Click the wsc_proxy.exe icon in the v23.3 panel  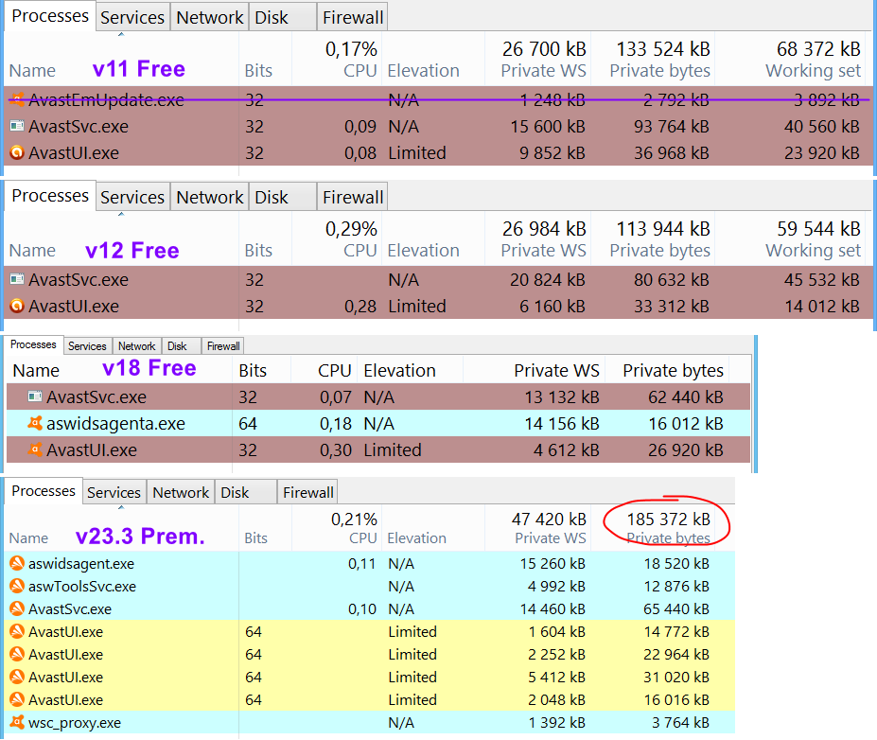point(17,722)
